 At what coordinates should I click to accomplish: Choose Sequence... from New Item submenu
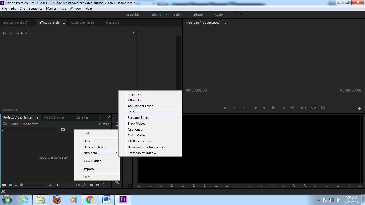click(x=150, y=94)
